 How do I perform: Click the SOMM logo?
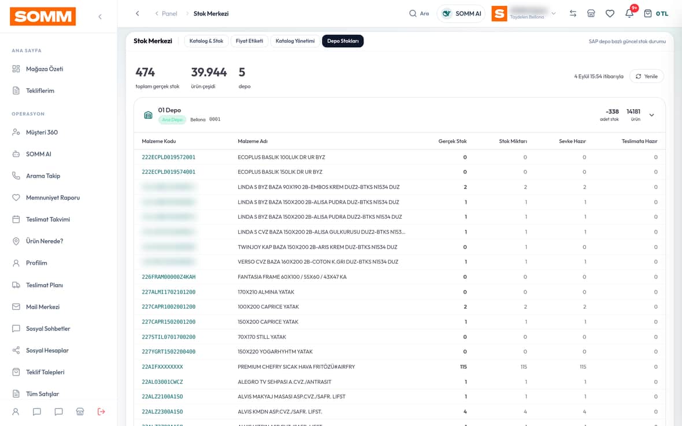pyautogui.click(x=43, y=17)
